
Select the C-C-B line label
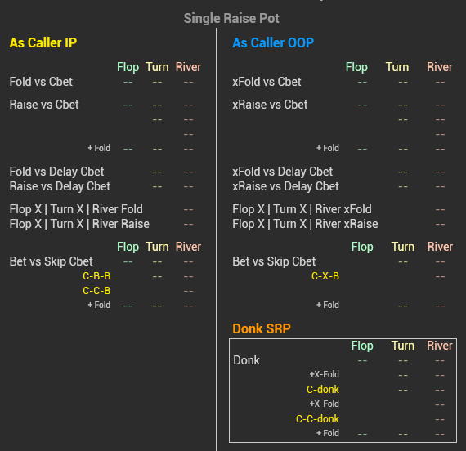click(x=96, y=291)
